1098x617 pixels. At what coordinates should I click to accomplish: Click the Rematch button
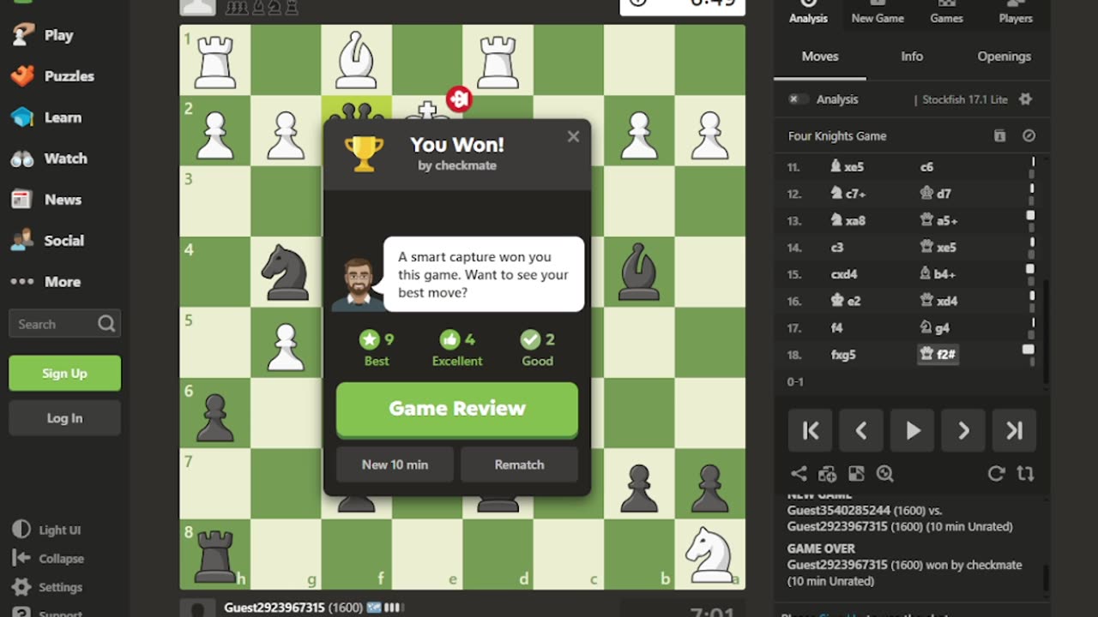(519, 464)
